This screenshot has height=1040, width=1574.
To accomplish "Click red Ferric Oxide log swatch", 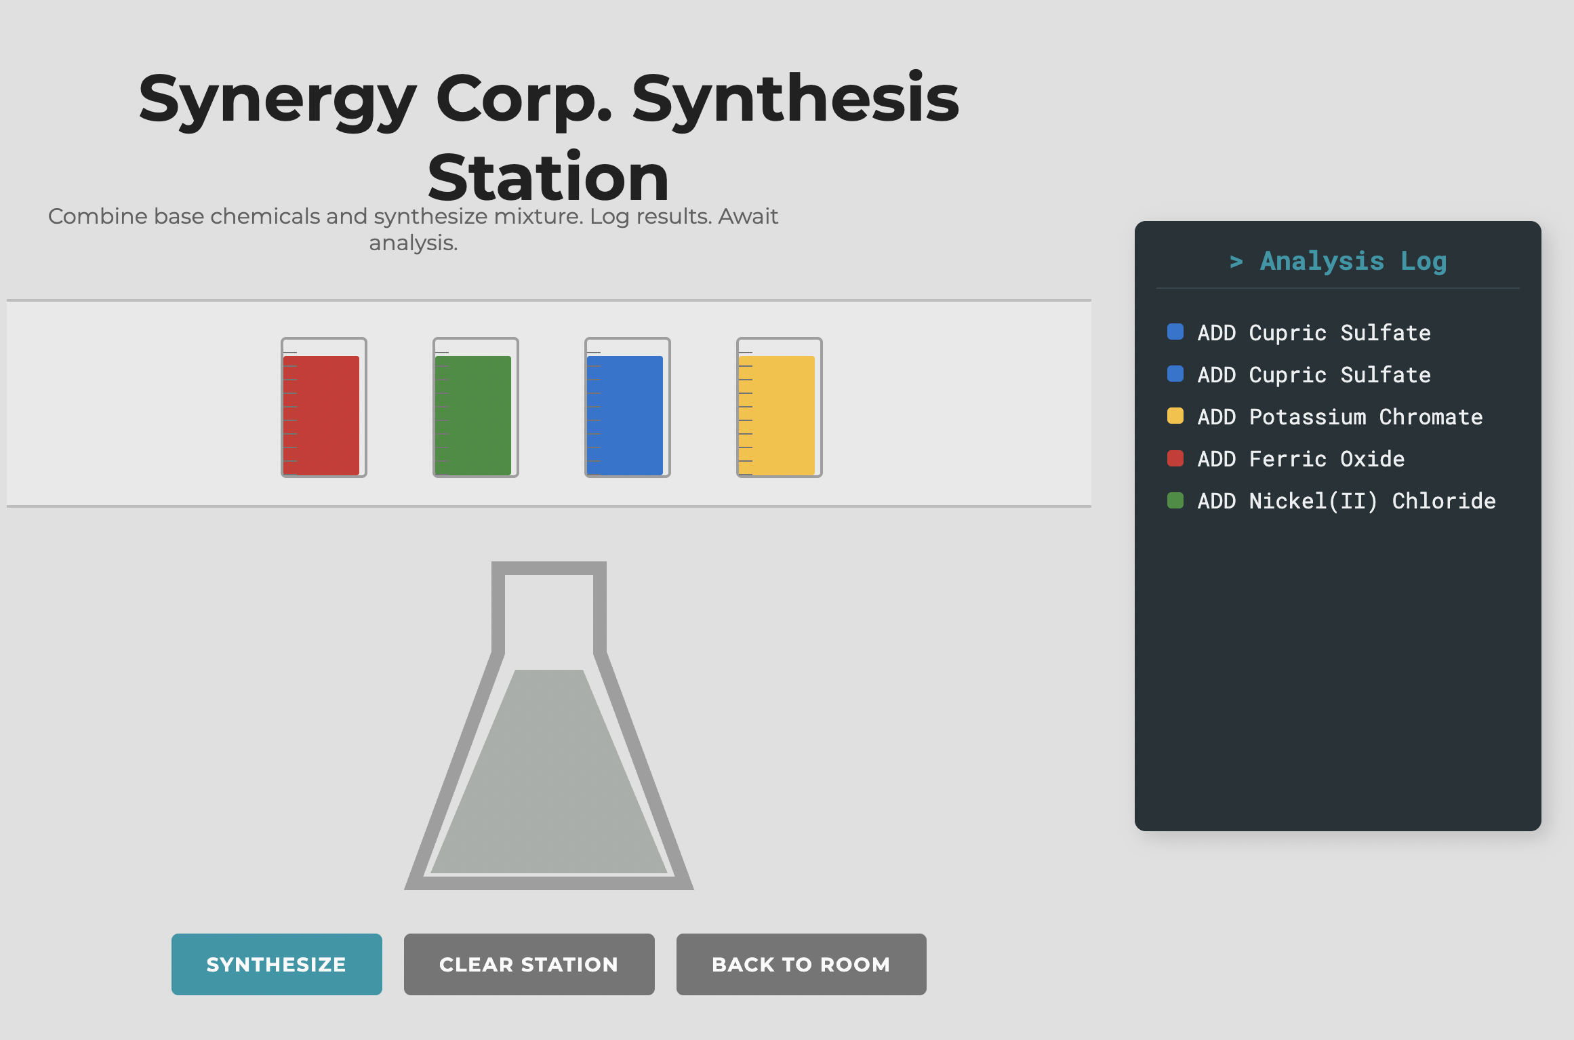I will pos(1175,458).
